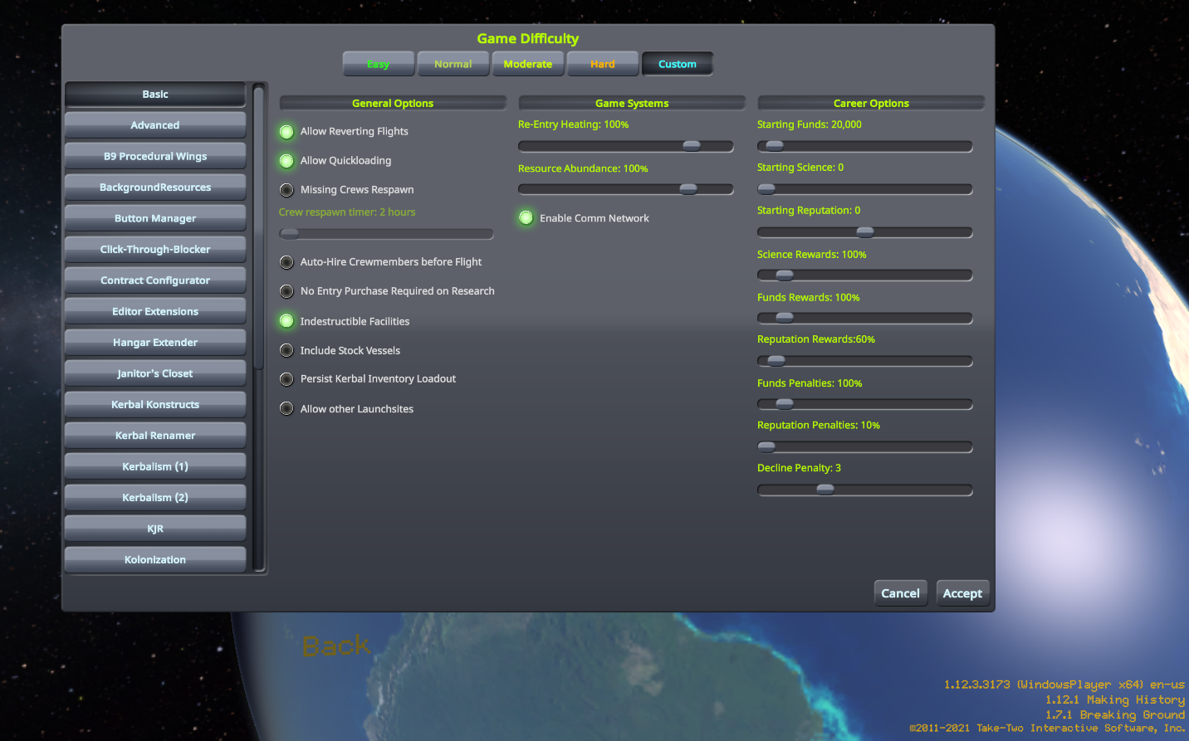Open Kerbal Renamer settings
The width and height of the screenshot is (1189, 741).
click(x=155, y=435)
